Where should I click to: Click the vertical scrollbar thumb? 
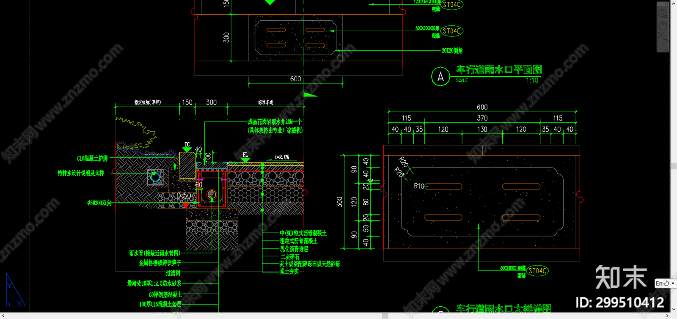674,166
